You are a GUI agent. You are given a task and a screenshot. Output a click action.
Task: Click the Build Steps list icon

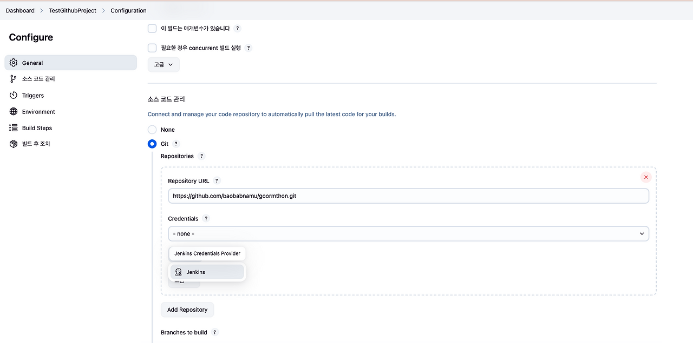pyautogui.click(x=14, y=127)
